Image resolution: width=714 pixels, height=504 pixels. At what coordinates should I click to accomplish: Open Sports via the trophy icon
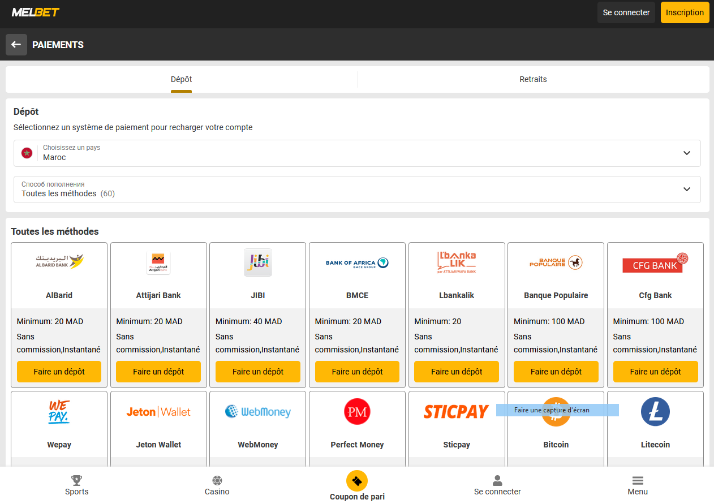point(76,480)
